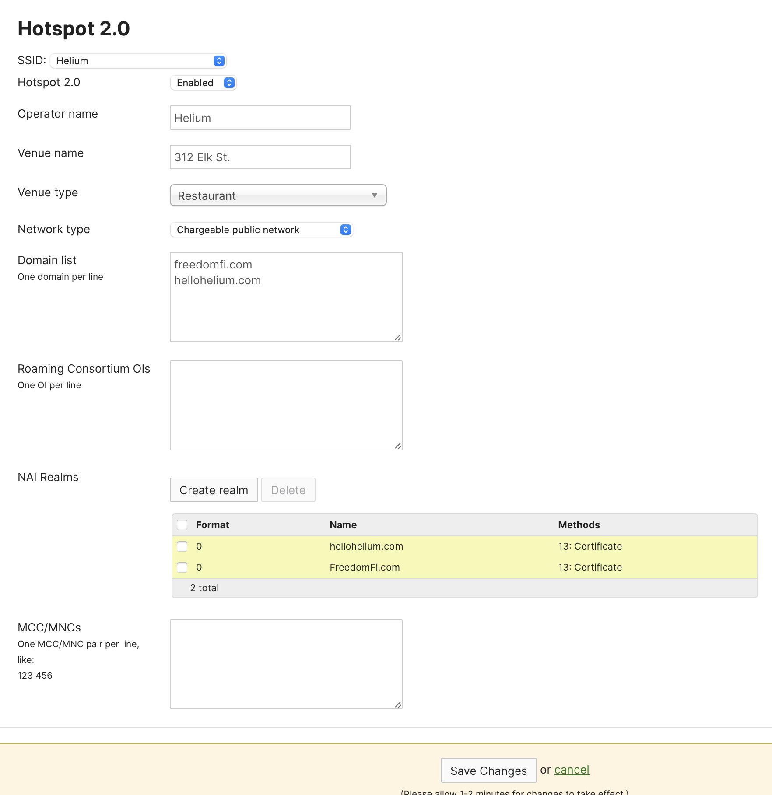Click the Roaming Consortium OIs textarea
The image size is (772, 795).
click(x=286, y=405)
